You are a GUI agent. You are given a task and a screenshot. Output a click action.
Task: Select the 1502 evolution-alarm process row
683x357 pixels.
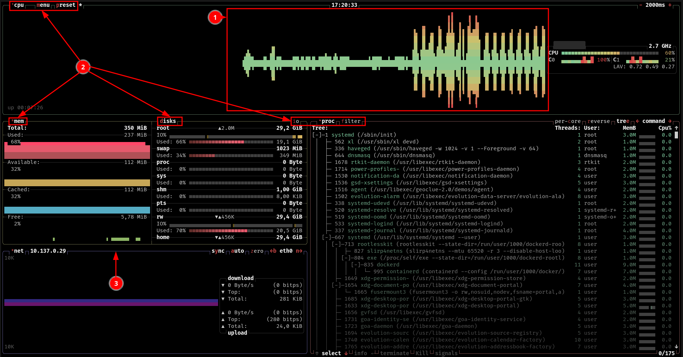(x=492, y=196)
